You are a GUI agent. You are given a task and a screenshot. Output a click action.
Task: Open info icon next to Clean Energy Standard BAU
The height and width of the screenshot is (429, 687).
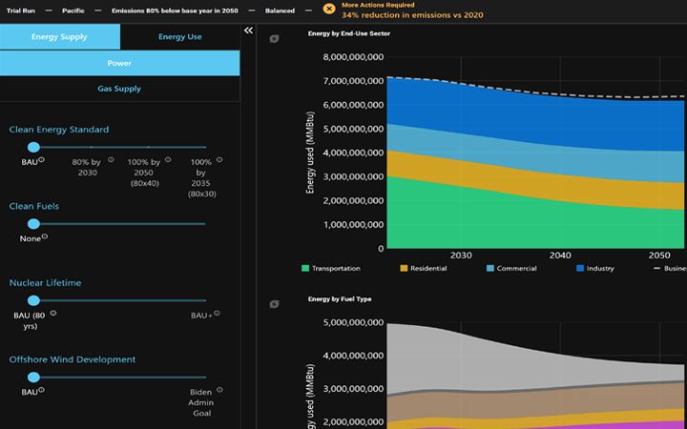41,159
